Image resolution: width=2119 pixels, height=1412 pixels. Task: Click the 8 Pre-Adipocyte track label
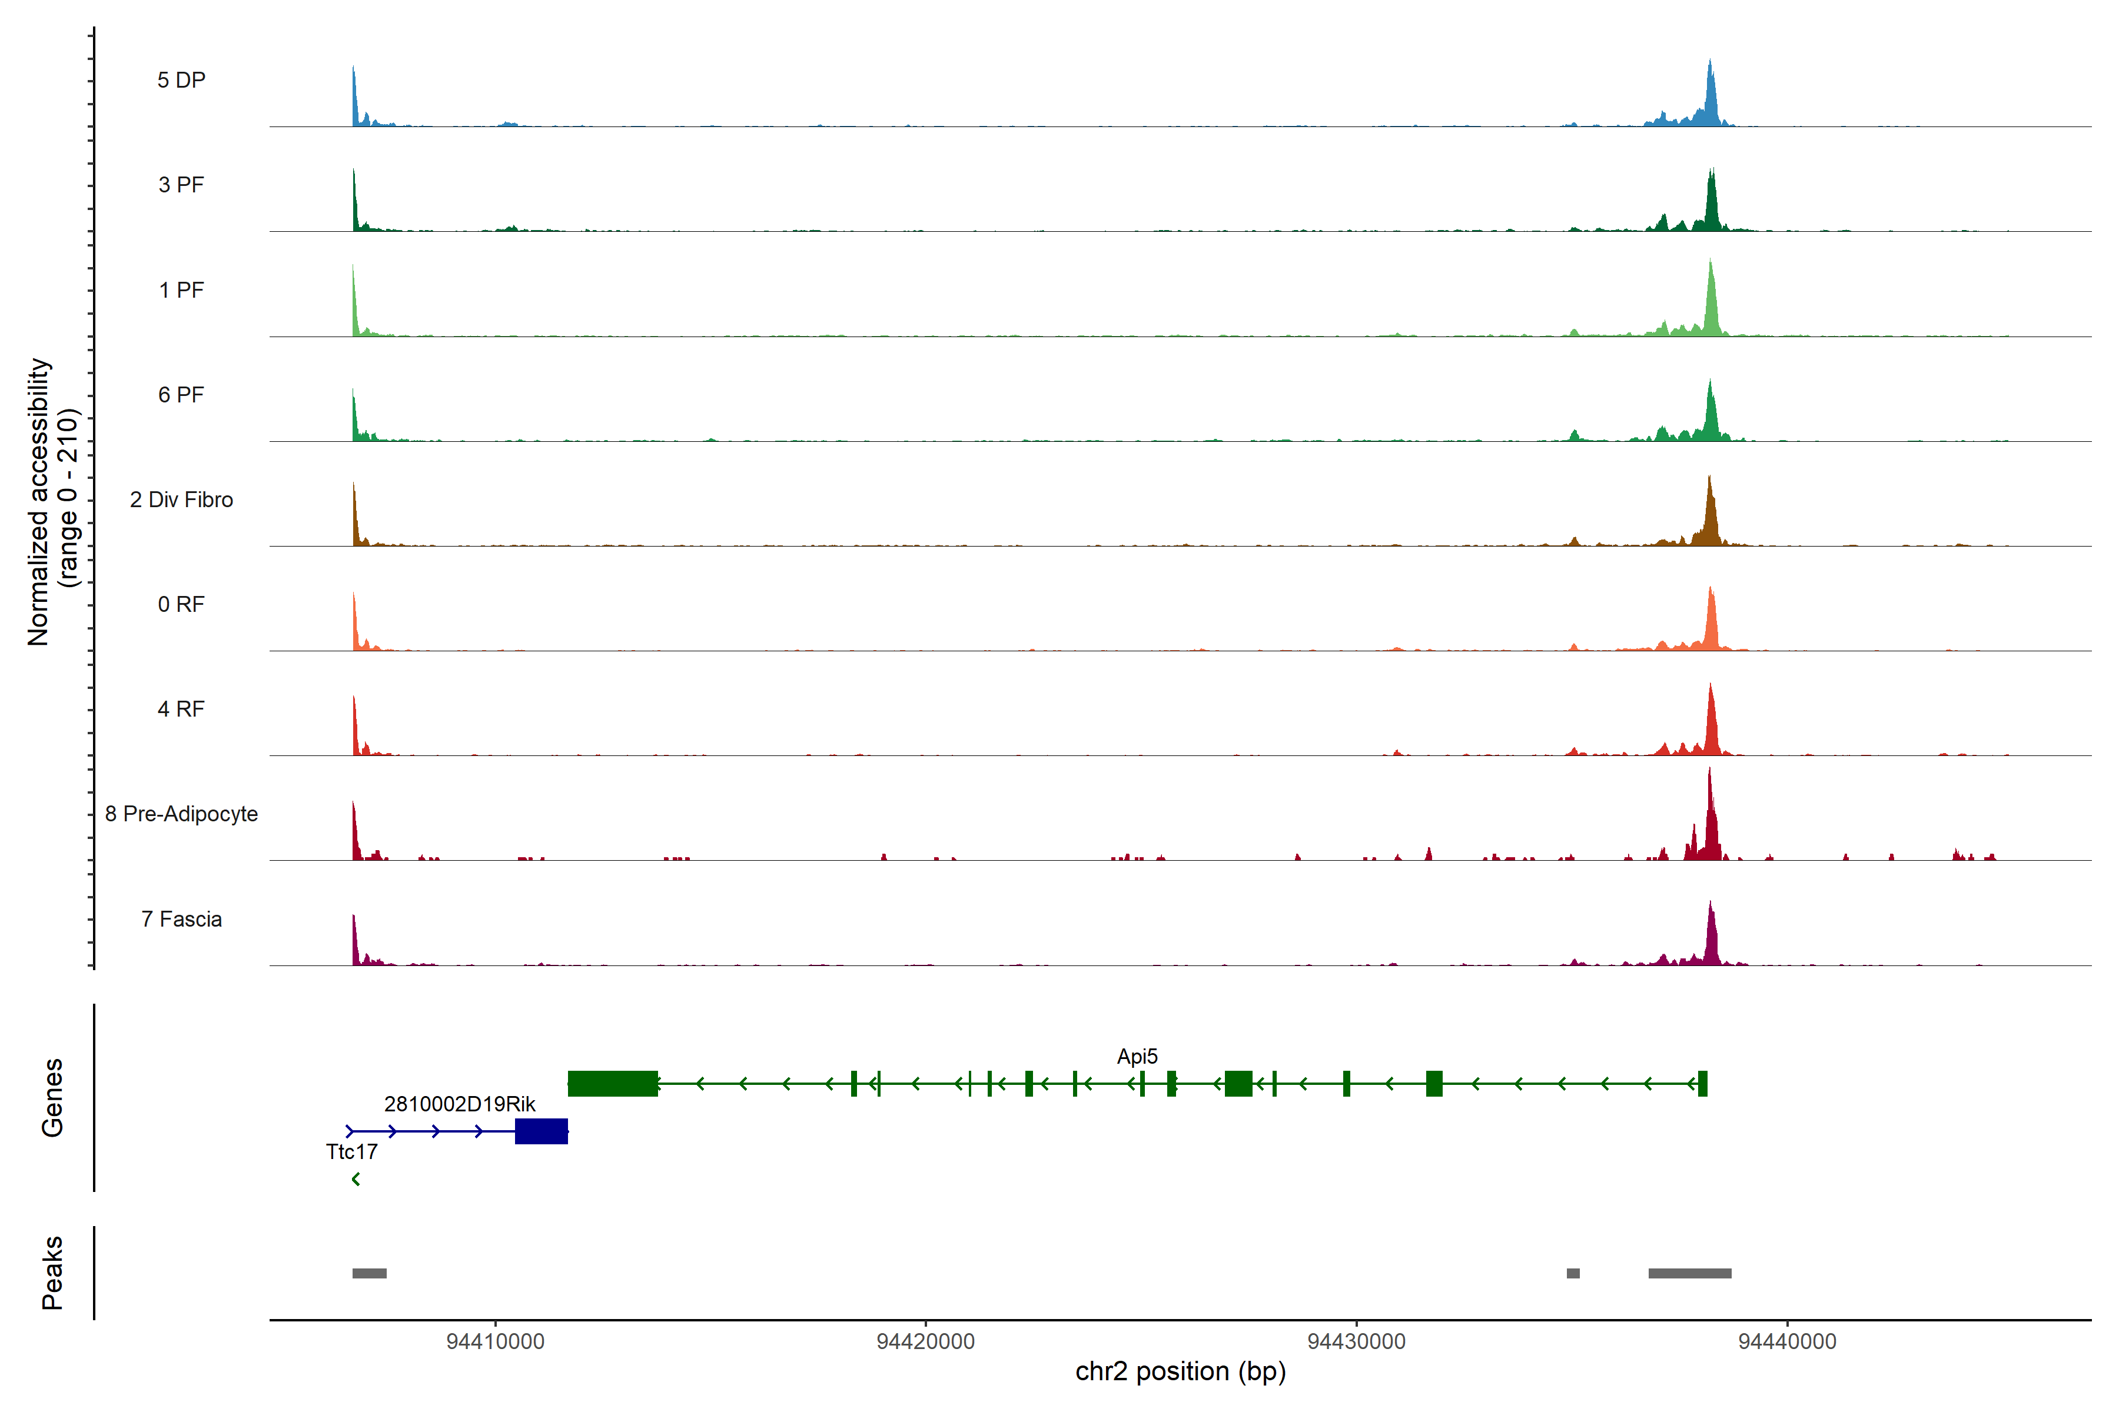coord(181,814)
